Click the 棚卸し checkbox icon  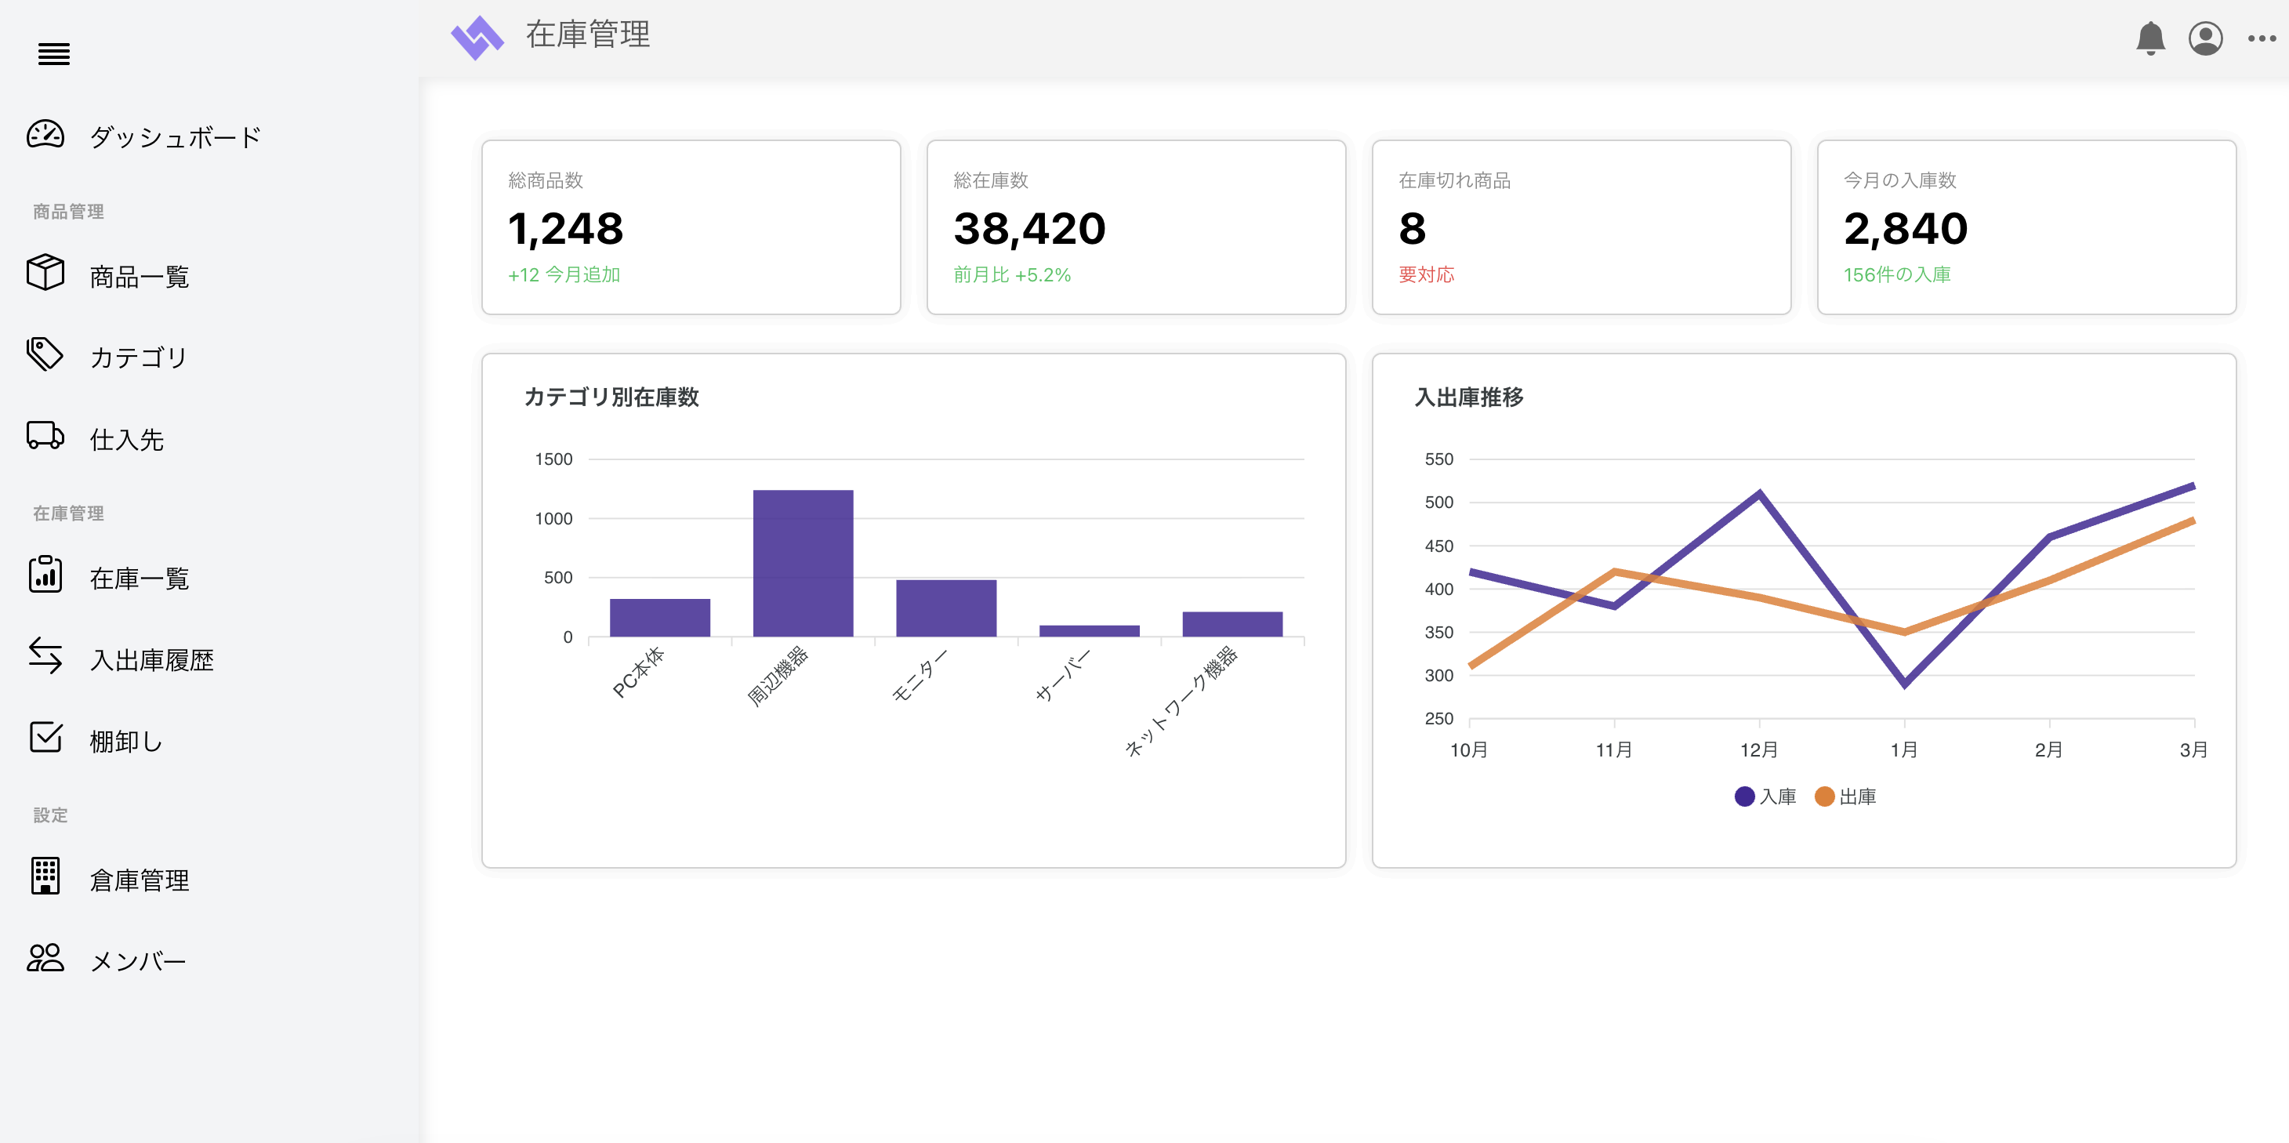click(x=45, y=738)
